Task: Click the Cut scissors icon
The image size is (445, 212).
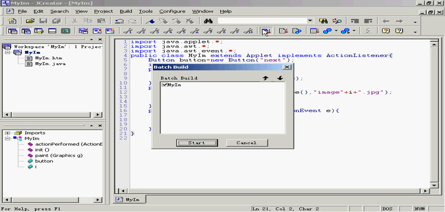Action: [x=75, y=21]
